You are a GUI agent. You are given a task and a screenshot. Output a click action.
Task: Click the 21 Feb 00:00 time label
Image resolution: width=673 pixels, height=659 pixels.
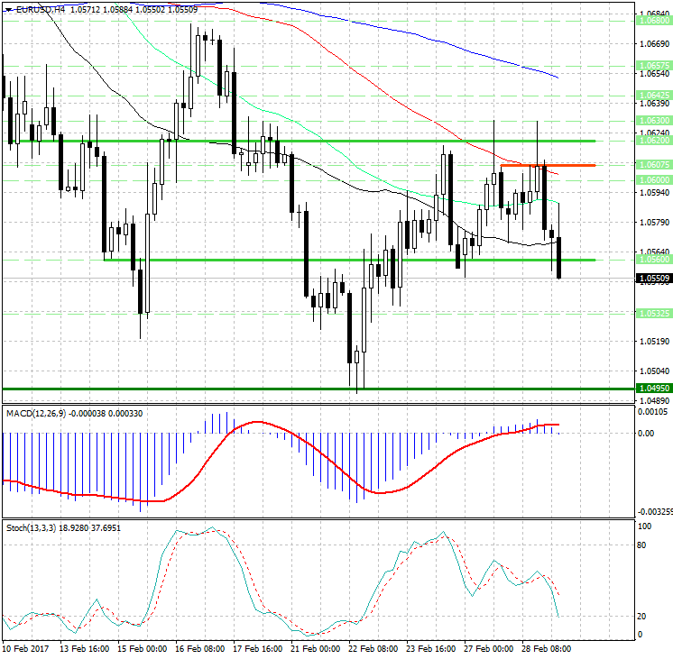pyautogui.click(x=316, y=649)
